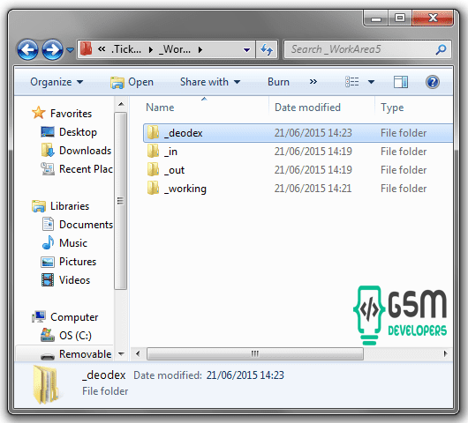Image resolution: width=468 pixels, height=423 pixels.
Task: Open the Organize menu
Action: tap(57, 82)
